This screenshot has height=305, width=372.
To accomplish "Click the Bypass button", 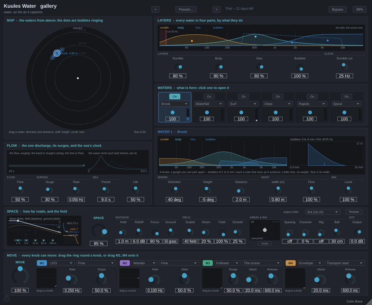I will click(337, 10).
